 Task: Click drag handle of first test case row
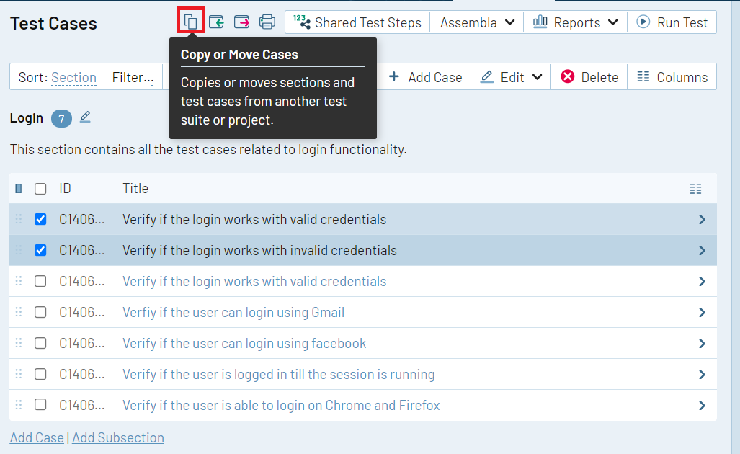coord(19,219)
